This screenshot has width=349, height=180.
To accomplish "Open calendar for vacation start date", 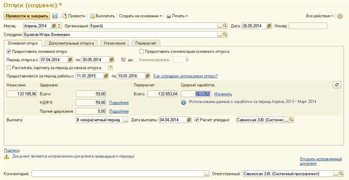I will (x=70, y=60).
